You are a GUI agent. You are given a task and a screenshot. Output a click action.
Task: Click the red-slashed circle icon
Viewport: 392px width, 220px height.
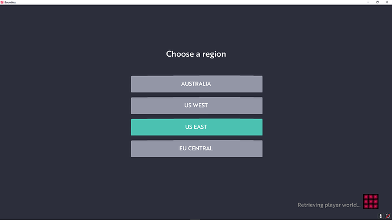[388, 216]
